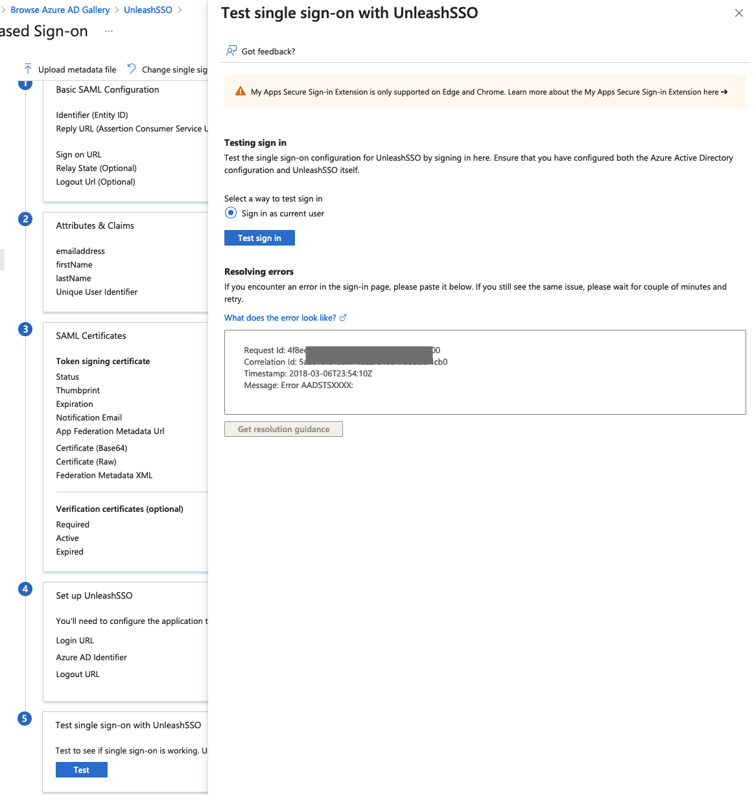Screen dimensions: 754x795
Task: Click the step 2 number badge
Action: [25, 219]
